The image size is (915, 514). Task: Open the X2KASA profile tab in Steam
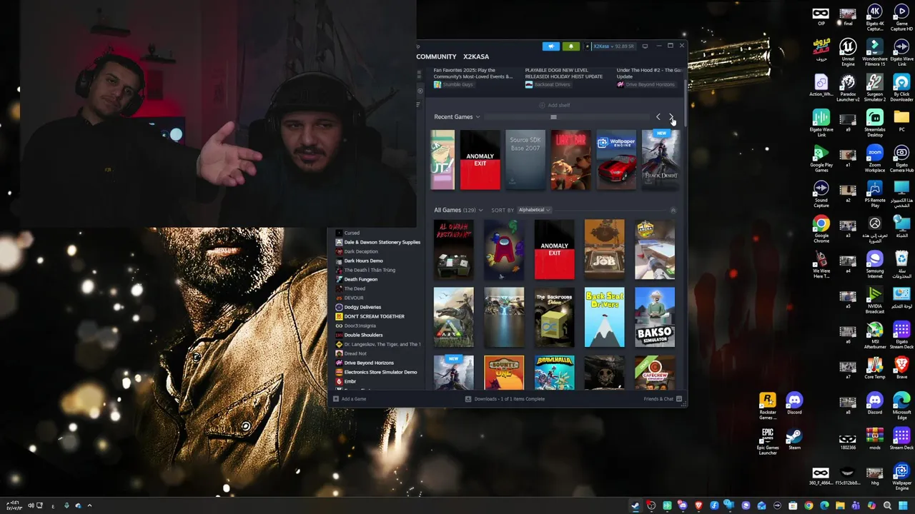tap(476, 56)
